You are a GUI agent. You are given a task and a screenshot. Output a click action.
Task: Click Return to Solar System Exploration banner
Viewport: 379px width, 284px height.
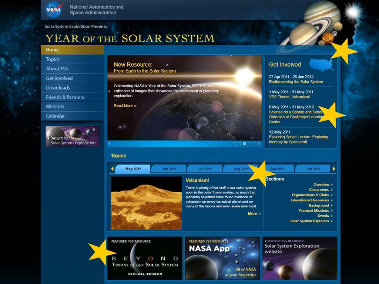(73, 136)
